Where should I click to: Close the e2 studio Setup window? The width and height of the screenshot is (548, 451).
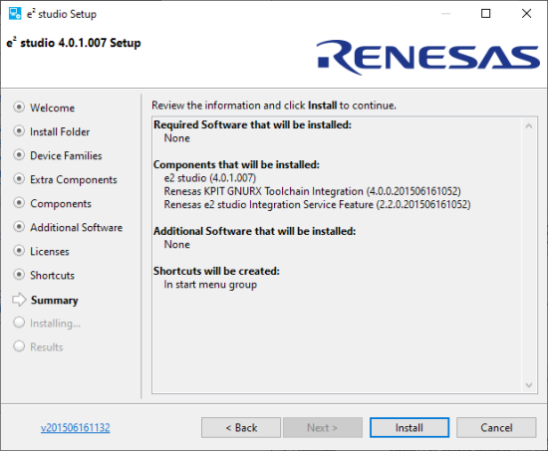(x=526, y=14)
